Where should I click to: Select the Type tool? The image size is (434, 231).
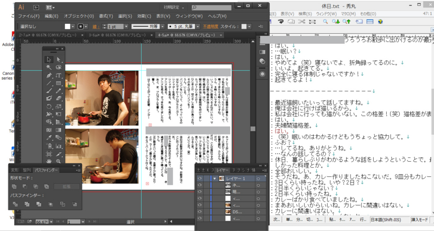point(59,75)
